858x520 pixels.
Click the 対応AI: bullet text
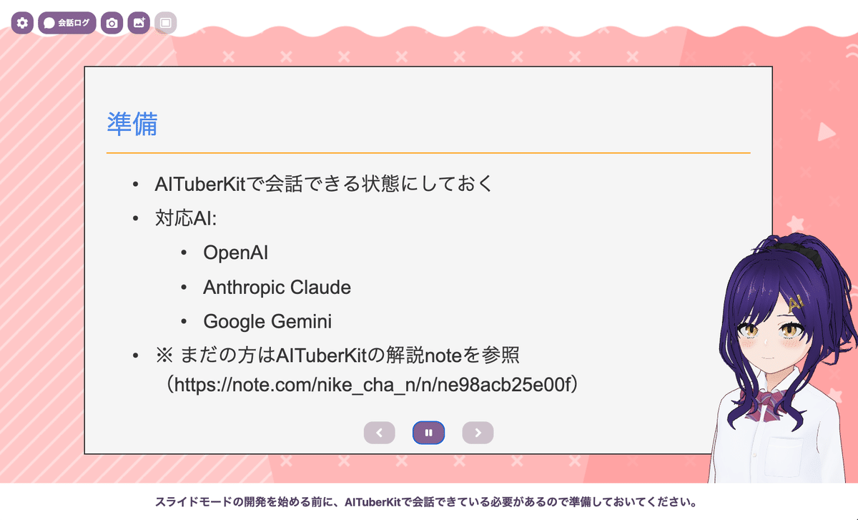(x=185, y=218)
